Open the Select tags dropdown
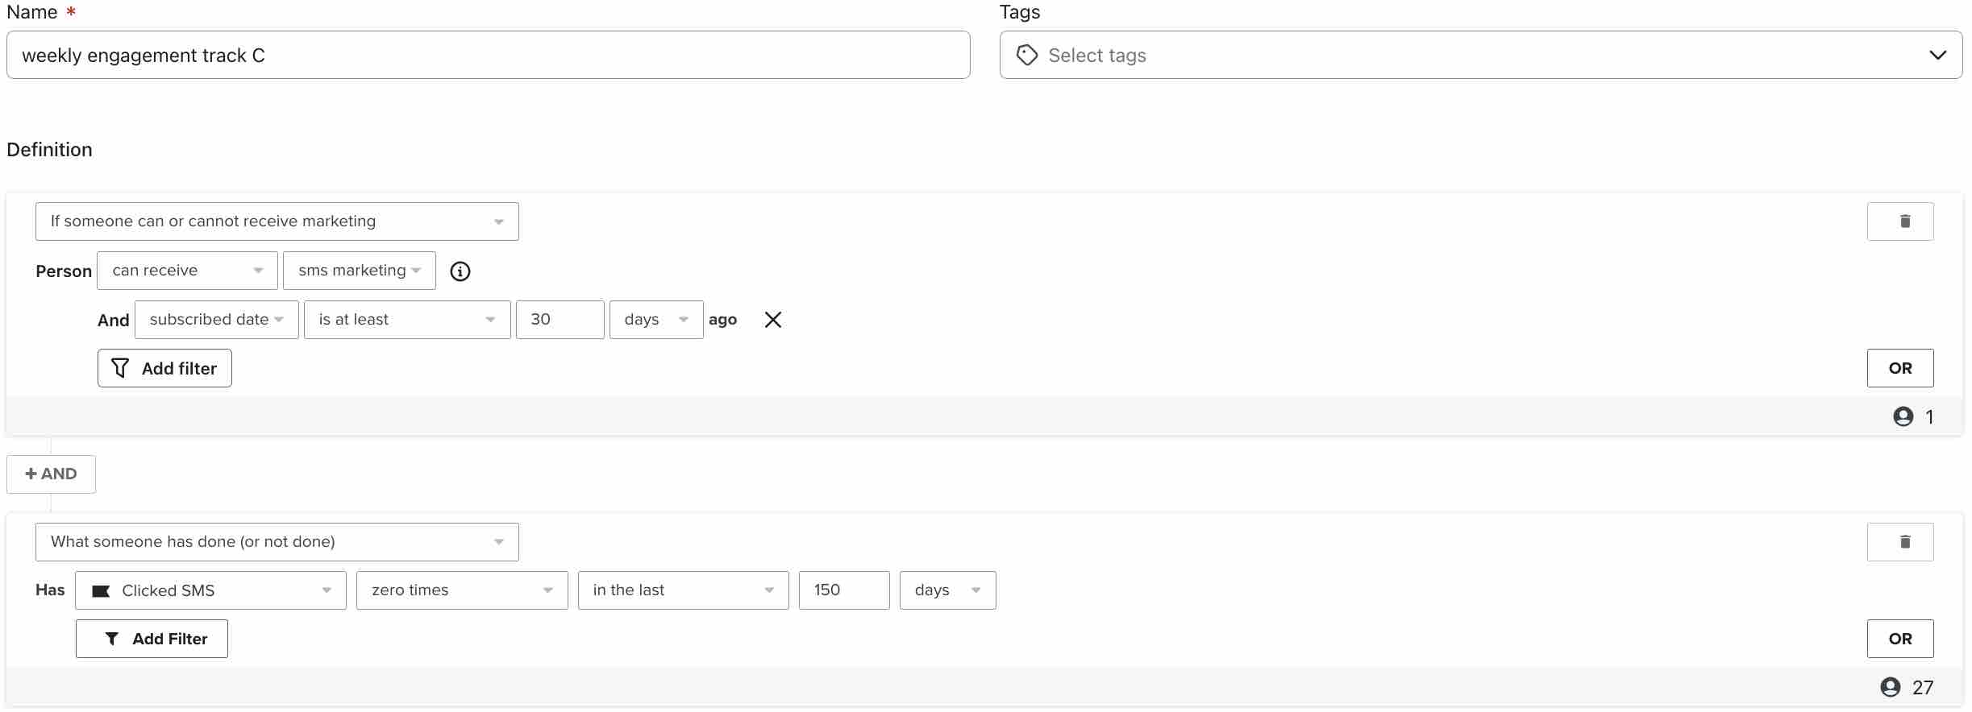Image resolution: width=1972 pixels, height=712 pixels. click(1480, 55)
